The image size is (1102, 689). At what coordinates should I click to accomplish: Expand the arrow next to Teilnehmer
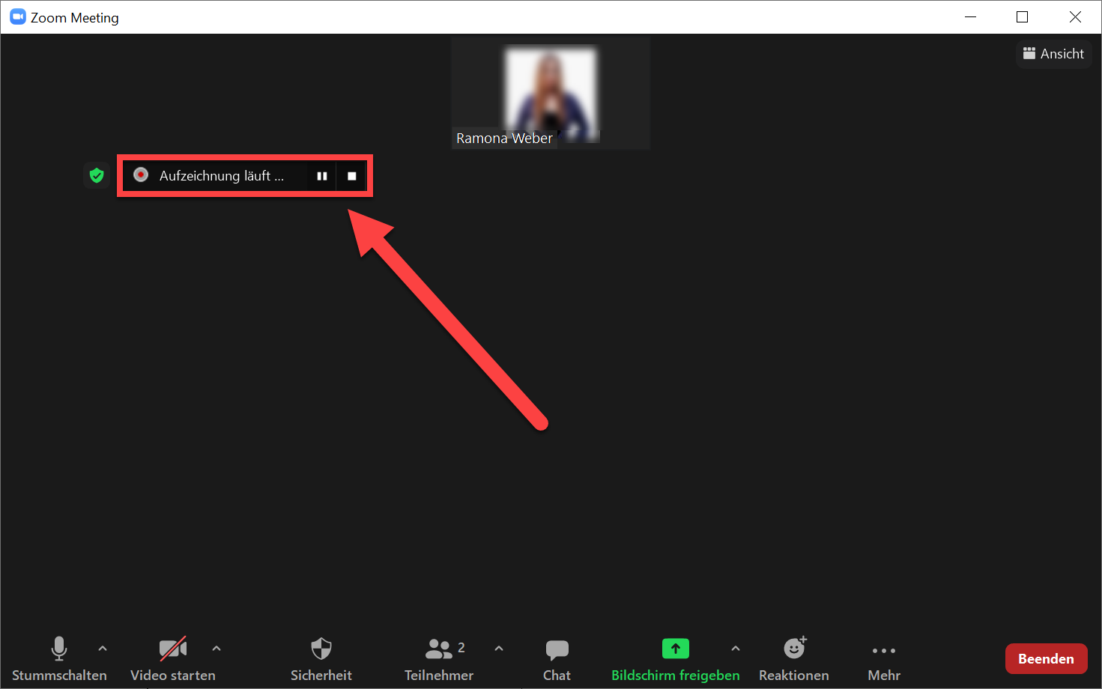(499, 649)
